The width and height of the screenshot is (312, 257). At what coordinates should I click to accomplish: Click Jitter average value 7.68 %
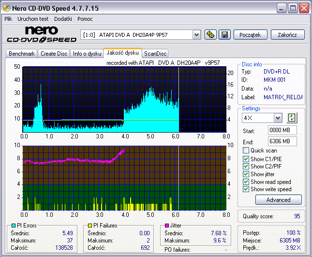[219, 233]
